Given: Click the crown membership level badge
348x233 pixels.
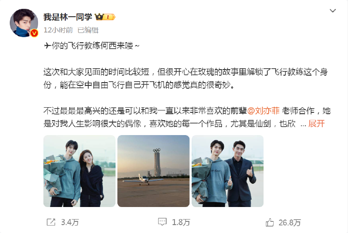Looking at the screenshot, I should [x=105, y=17].
